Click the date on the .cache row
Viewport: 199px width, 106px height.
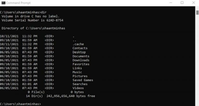[9, 44]
